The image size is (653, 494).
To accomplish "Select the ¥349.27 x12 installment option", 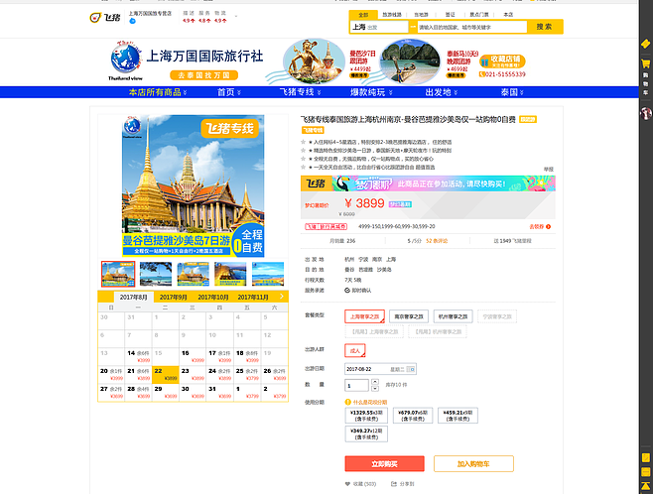I will click(366, 433).
